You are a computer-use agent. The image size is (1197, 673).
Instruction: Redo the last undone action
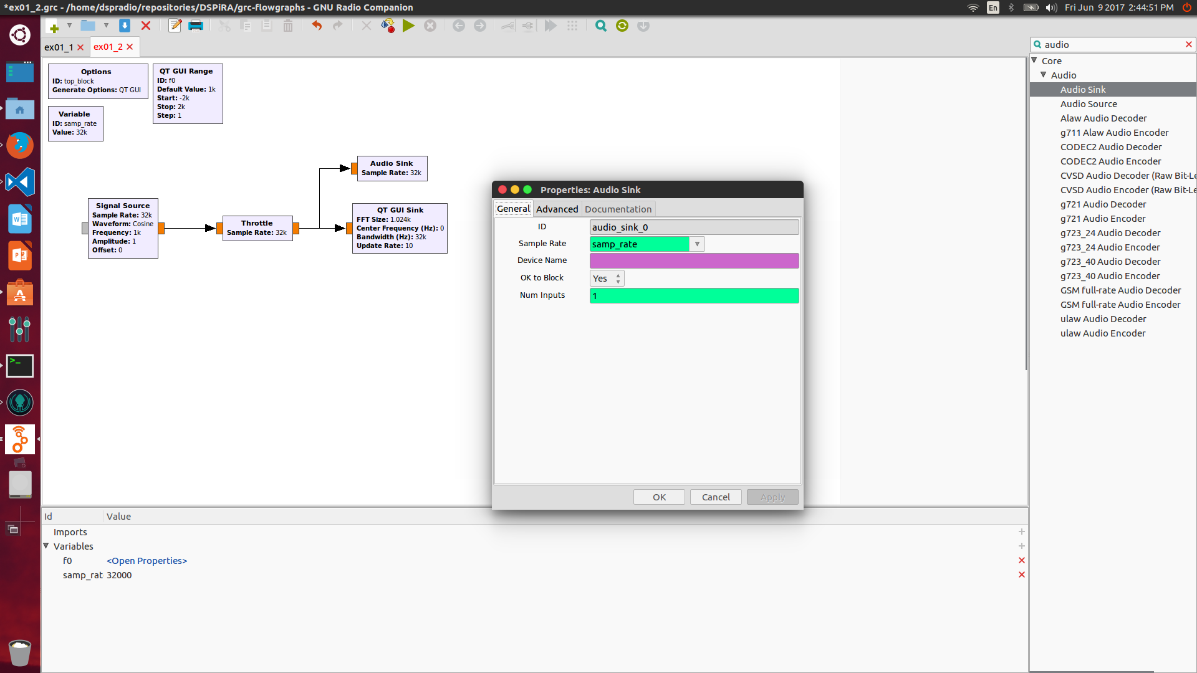(x=338, y=26)
